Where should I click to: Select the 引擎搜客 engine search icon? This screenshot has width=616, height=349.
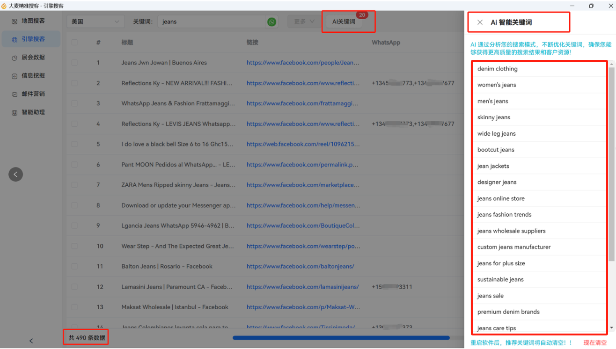click(x=15, y=39)
